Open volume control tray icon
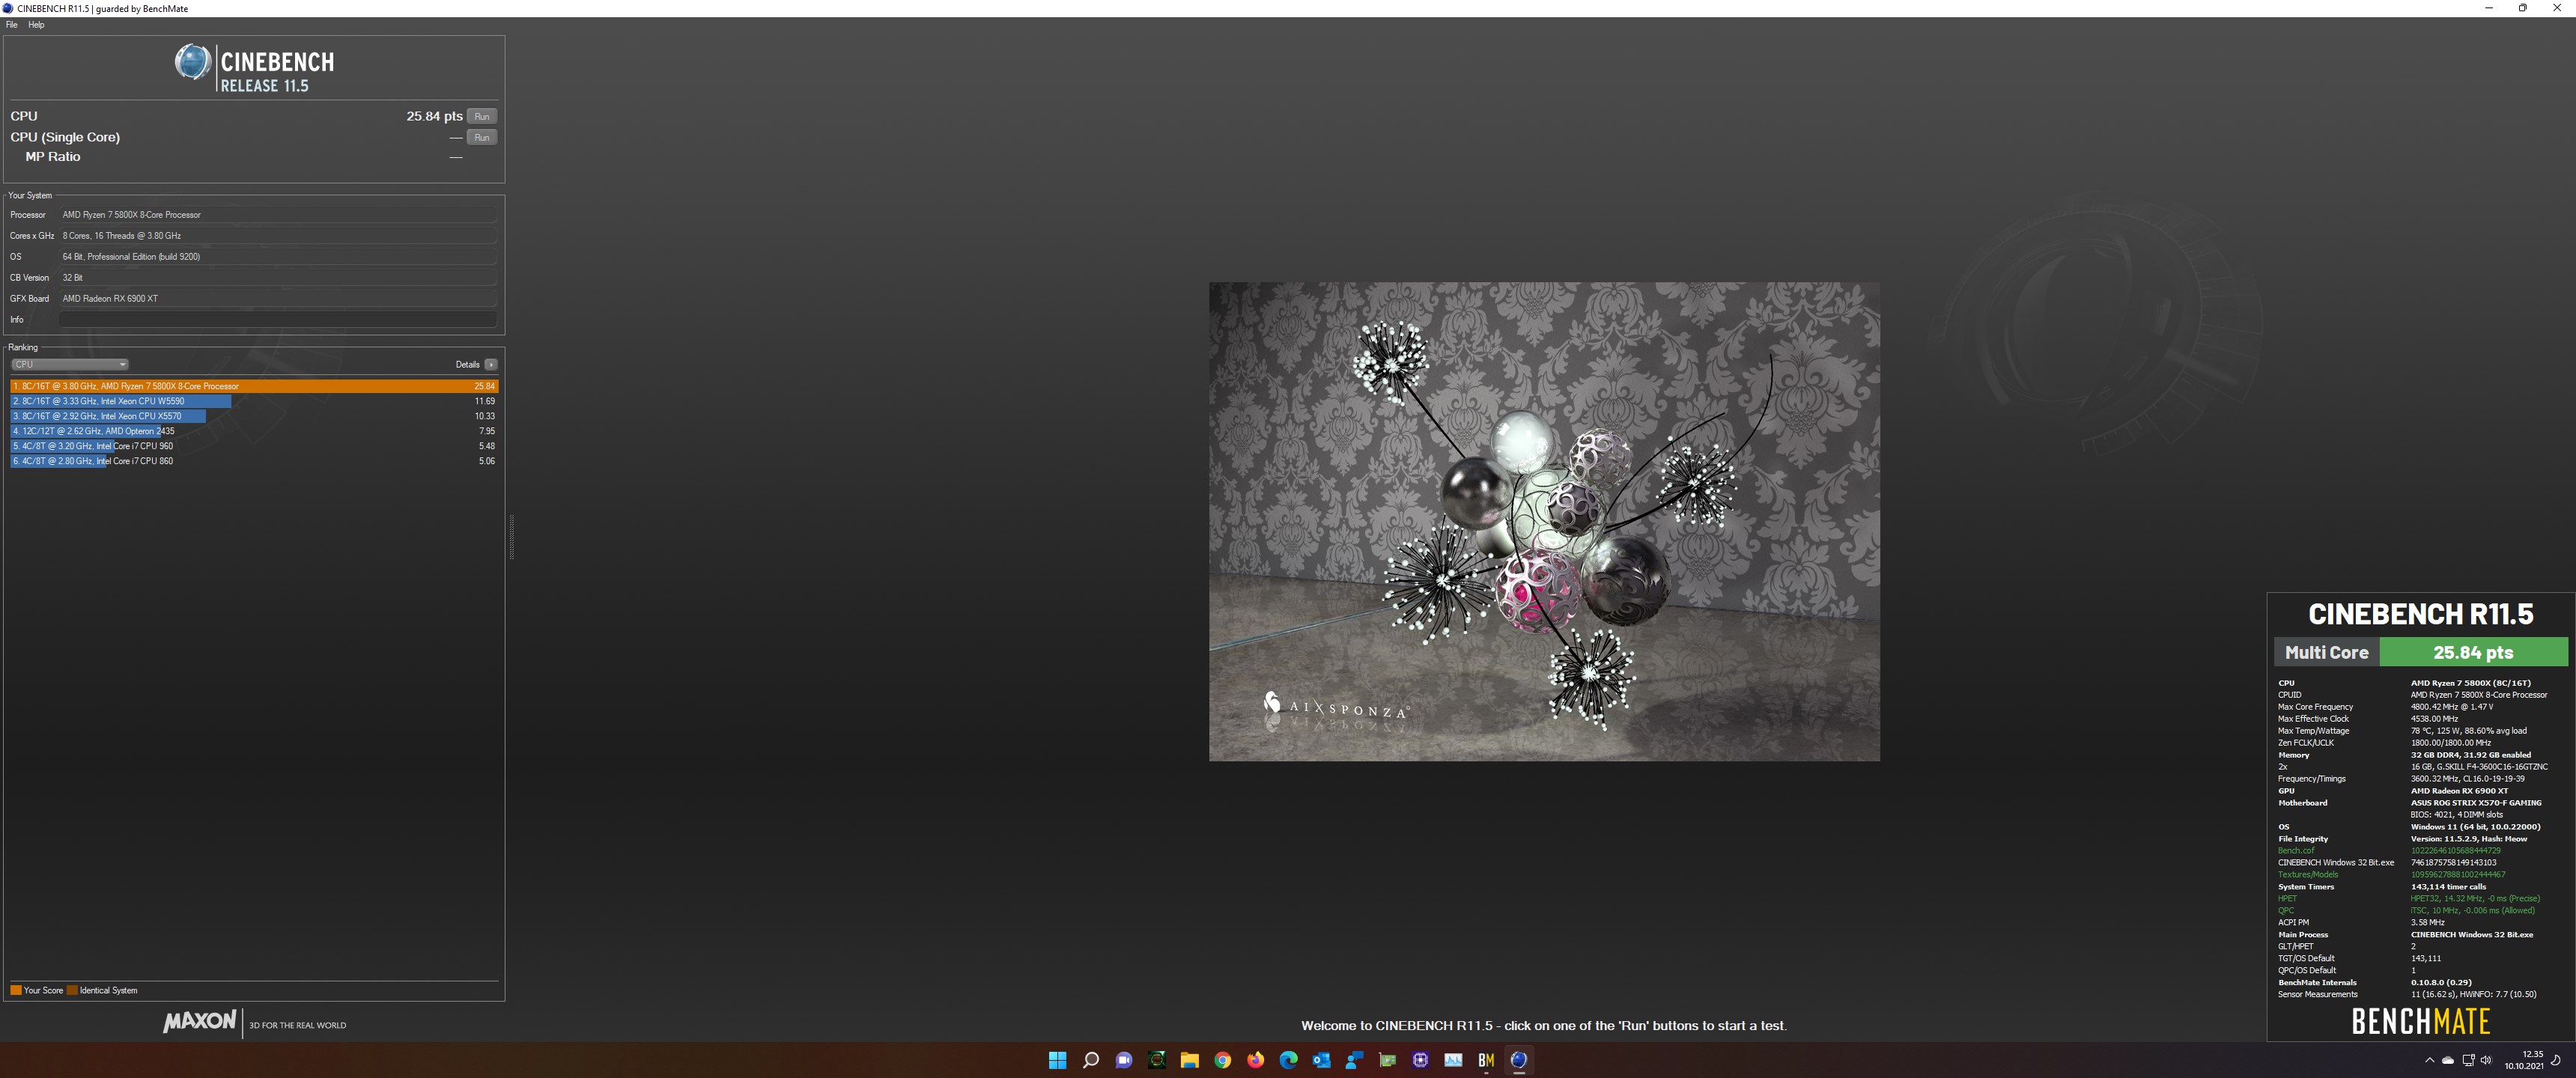 (x=2486, y=1060)
